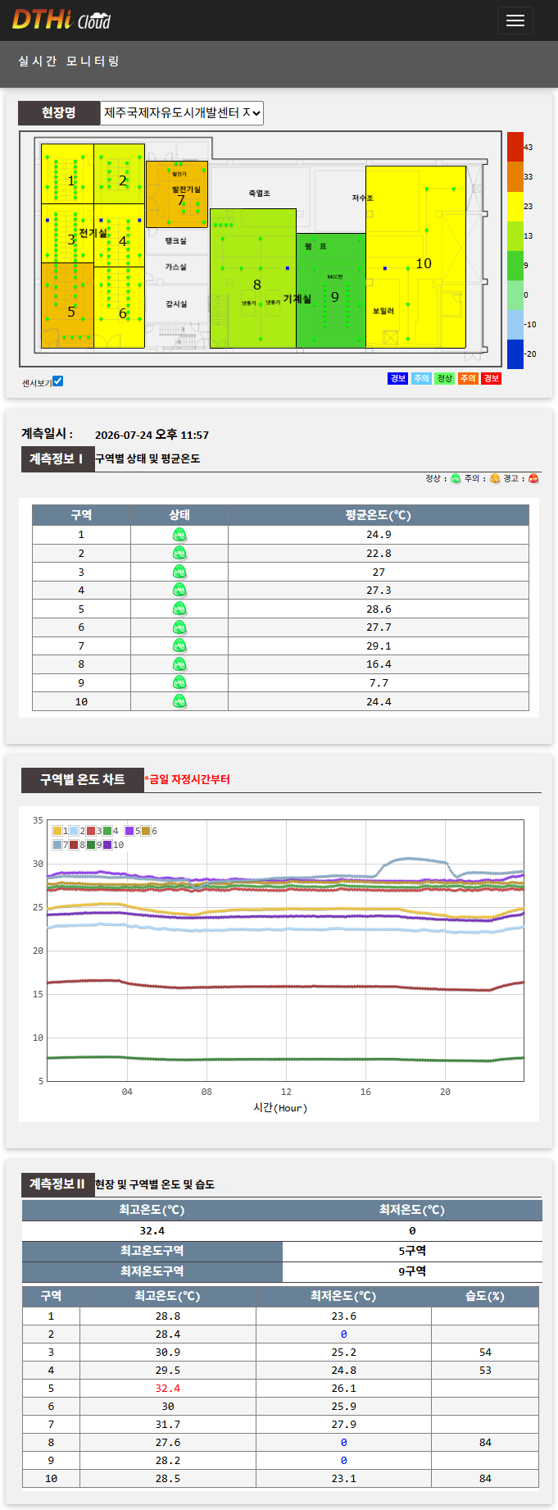Click zone 5 status icon in table
The height and width of the screenshot is (1510, 558).
tap(179, 609)
